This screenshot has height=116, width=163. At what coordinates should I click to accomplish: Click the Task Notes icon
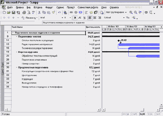91,13
